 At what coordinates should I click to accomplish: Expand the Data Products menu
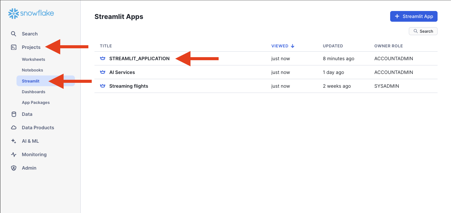click(38, 128)
